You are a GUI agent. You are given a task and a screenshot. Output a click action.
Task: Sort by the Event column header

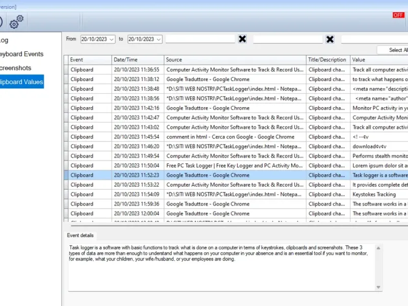click(90, 60)
